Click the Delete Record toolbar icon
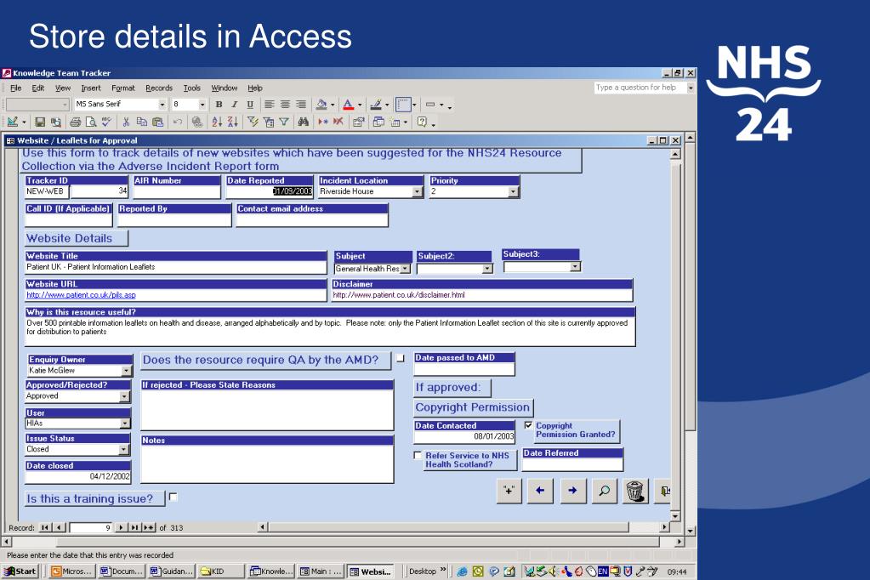The width and height of the screenshot is (870, 580). pyautogui.click(x=338, y=122)
